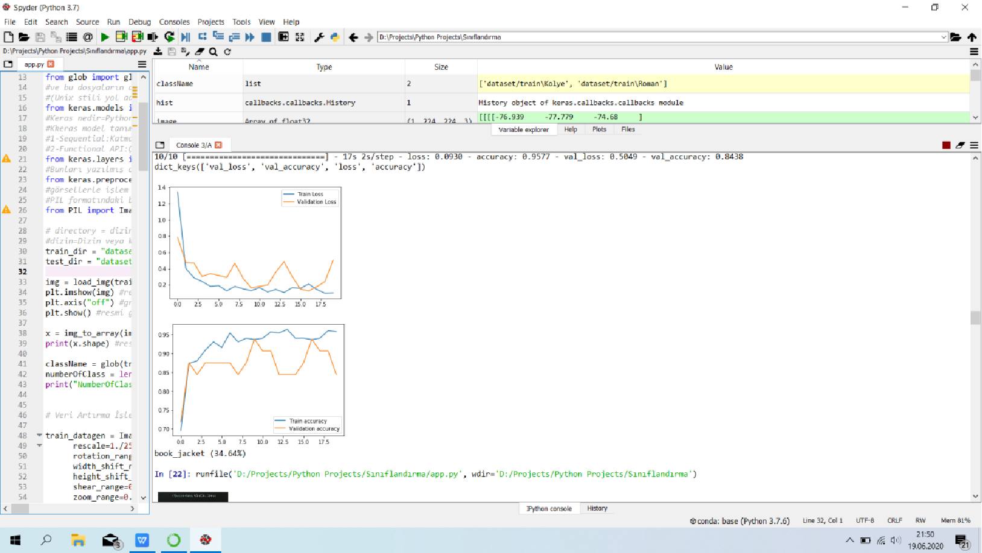Switch to History tab
Image resolution: width=982 pixels, height=553 pixels.
tap(597, 508)
